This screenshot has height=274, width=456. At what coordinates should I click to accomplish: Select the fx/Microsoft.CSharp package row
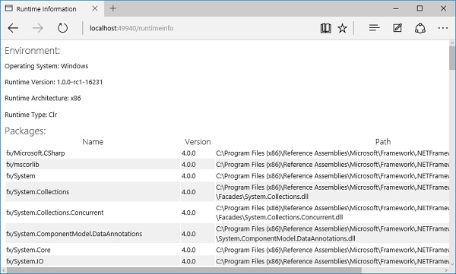(x=227, y=153)
